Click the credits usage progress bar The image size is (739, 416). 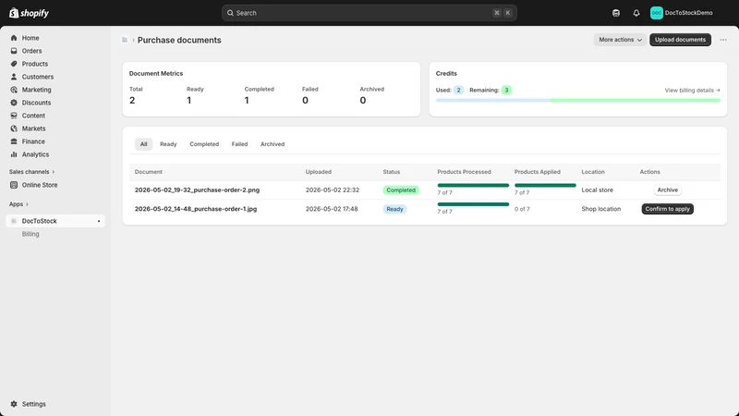point(578,100)
